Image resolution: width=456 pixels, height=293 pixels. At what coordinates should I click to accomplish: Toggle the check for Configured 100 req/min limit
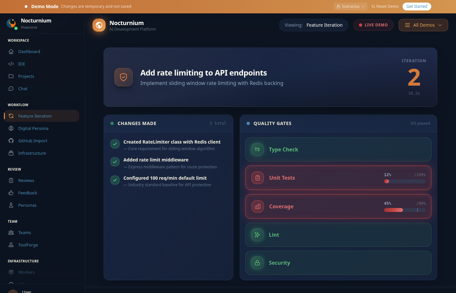115,180
